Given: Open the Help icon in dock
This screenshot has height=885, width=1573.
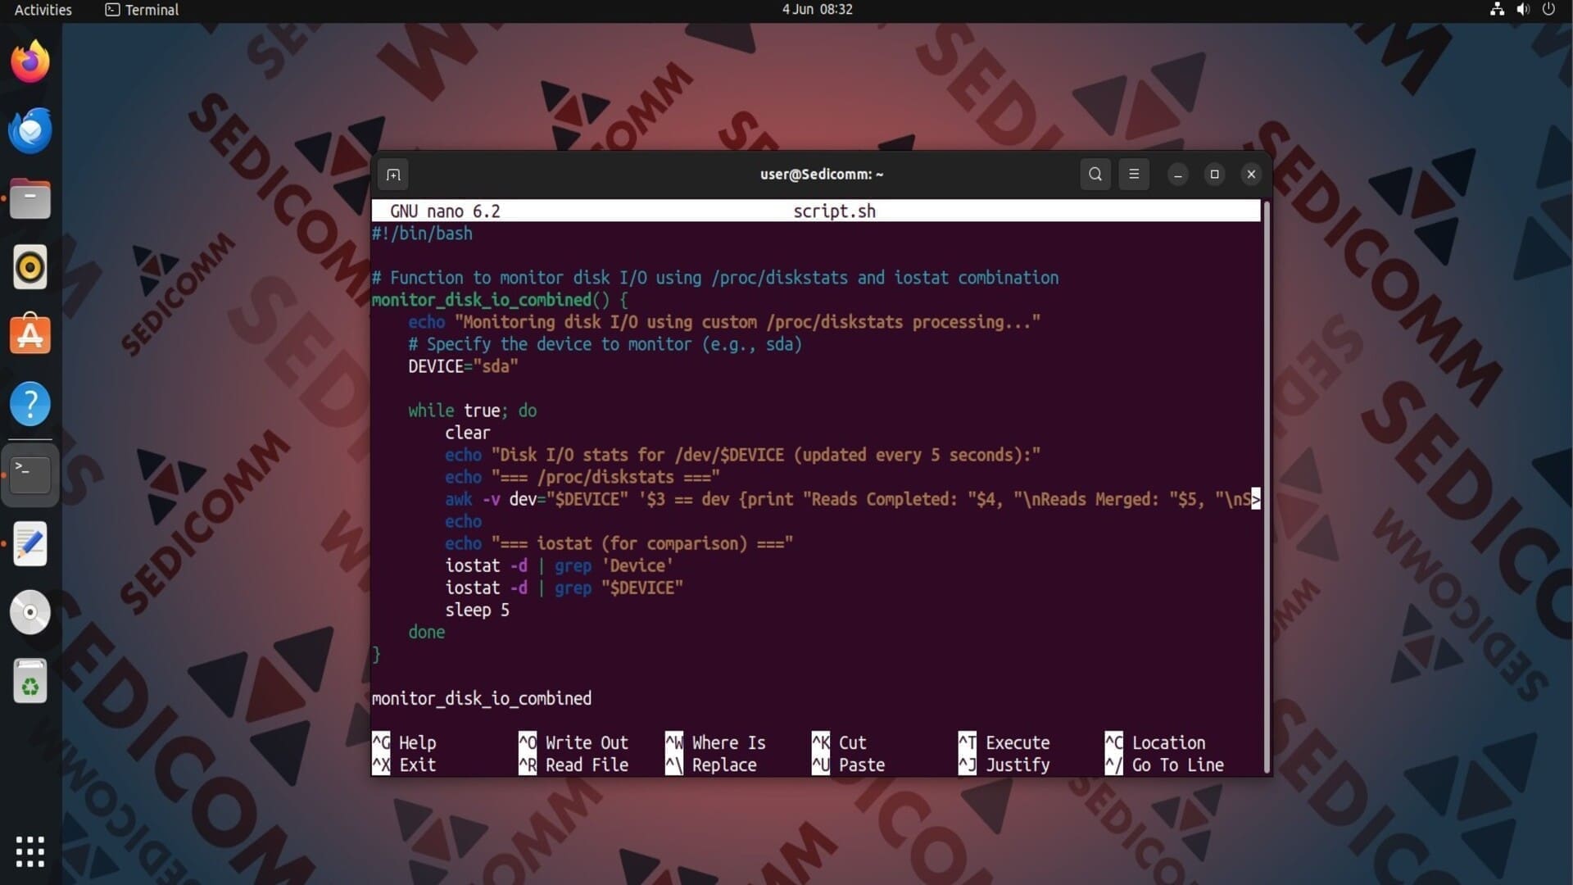Looking at the screenshot, I should 30,404.
